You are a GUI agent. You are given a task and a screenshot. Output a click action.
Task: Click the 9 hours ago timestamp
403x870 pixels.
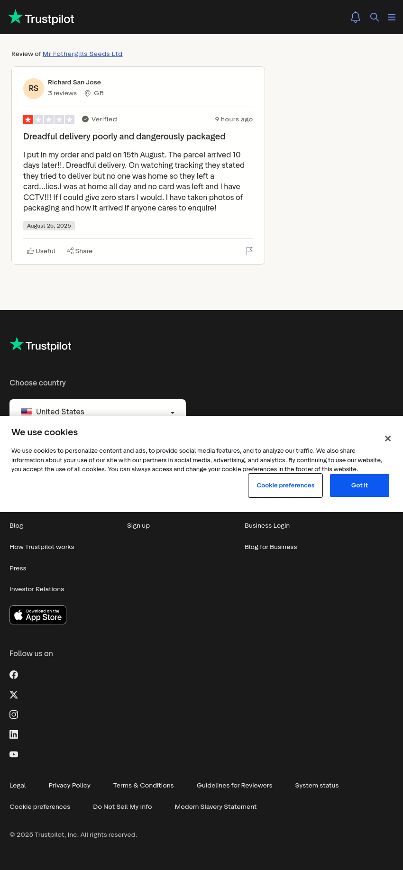click(x=234, y=119)
